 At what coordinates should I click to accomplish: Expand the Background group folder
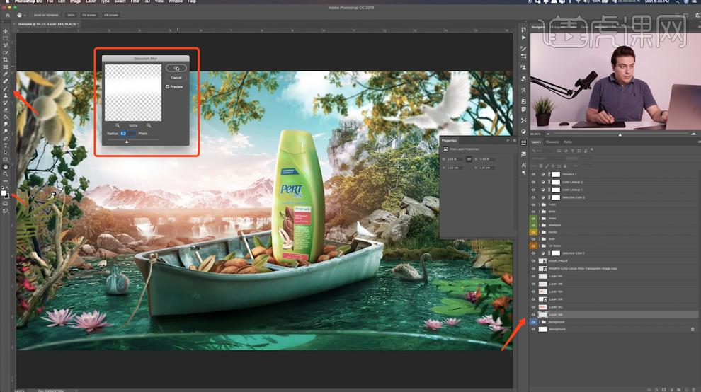pyautogui.click(x=540, y=322)
